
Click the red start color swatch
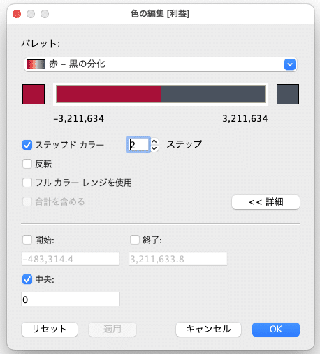tap(34, 94)
